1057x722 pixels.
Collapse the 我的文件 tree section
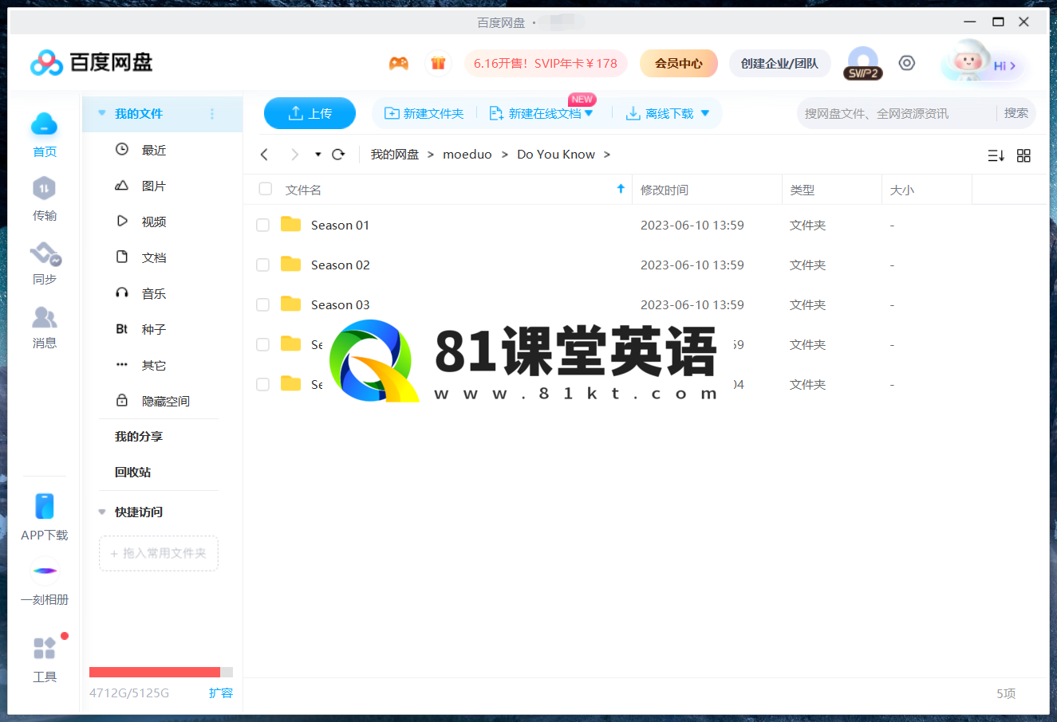[102, 113]
